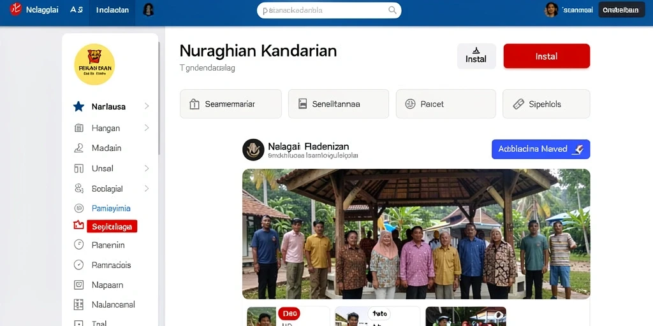Open the user profile avatar at top right
The image size is (653, 326).
(551, 10)
